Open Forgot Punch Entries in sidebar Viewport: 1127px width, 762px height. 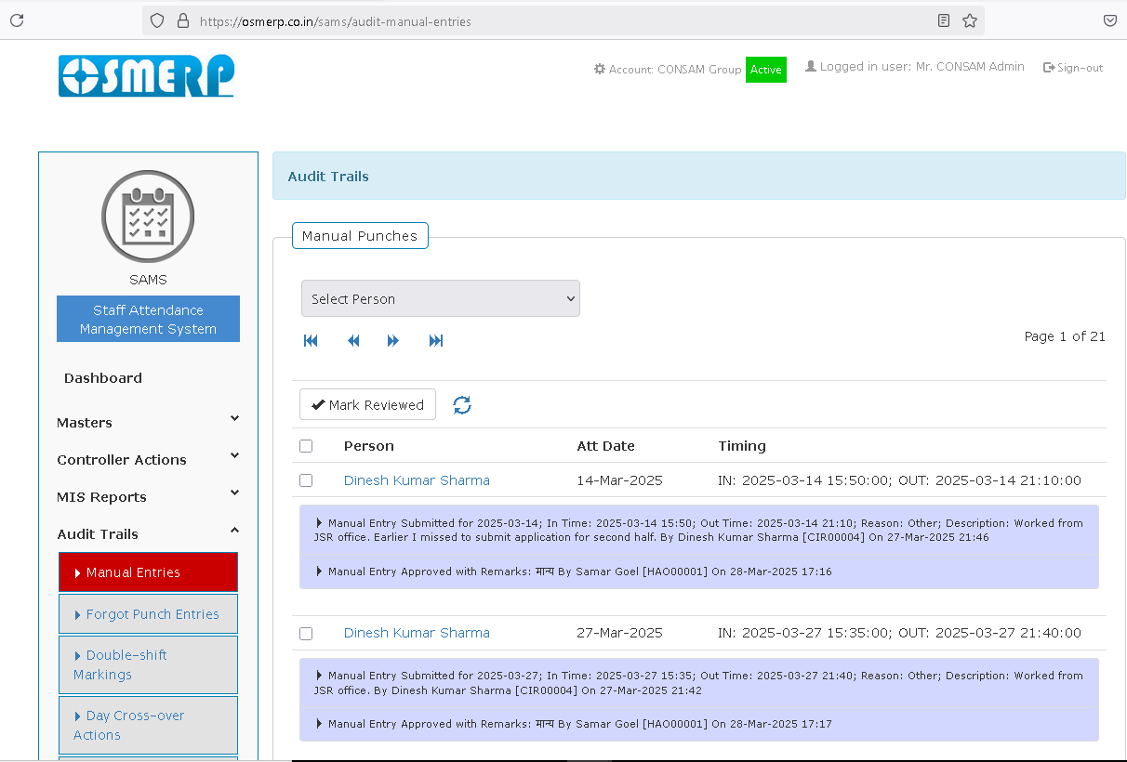point(152,614)
